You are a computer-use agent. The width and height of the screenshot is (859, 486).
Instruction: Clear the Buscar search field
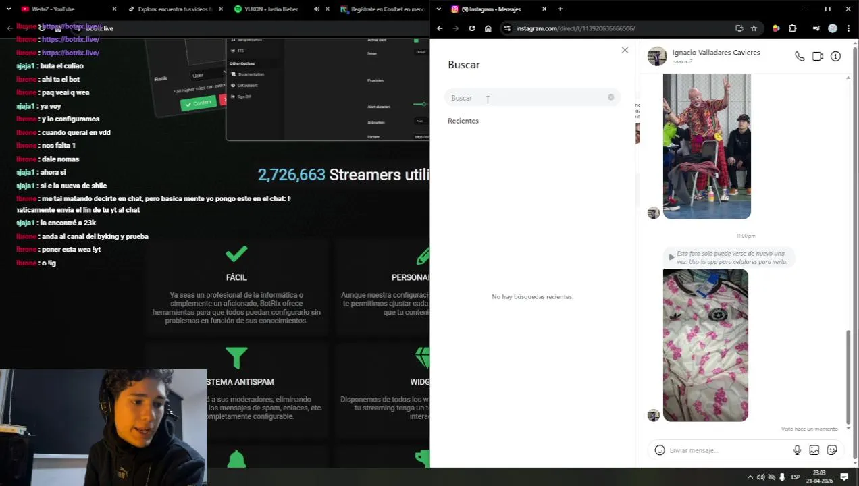pos(610,97)
